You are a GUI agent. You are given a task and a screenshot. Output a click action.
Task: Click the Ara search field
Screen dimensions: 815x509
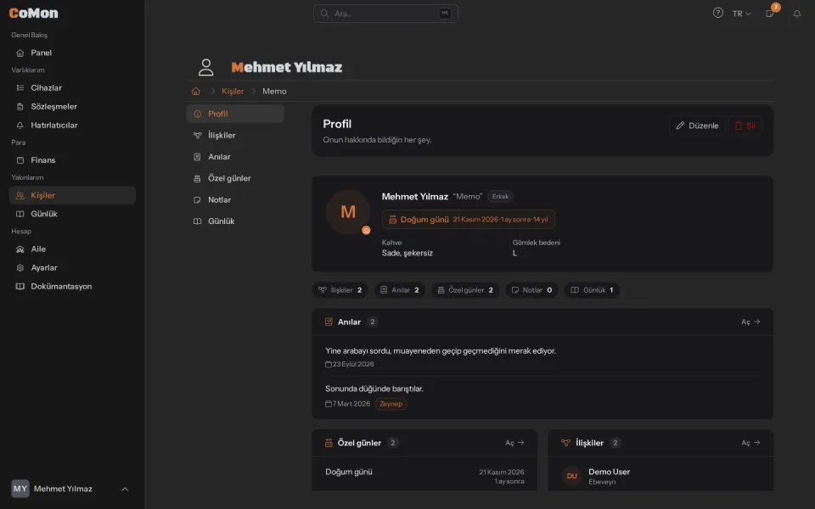click(x=385, y=14)
